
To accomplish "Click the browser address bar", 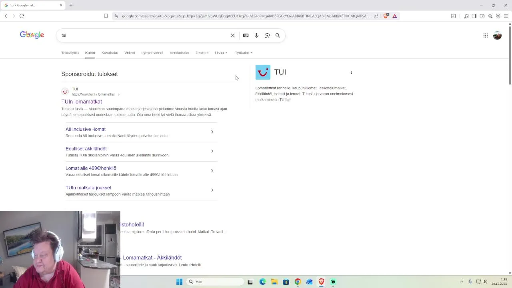I will pyautogui.click(x=245, y=16).
